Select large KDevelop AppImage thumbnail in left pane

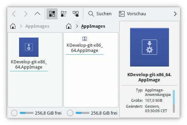[29, 47]
